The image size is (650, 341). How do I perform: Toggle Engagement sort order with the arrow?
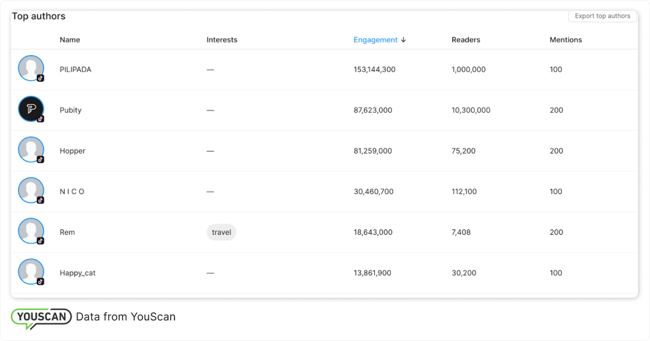tap(404, 40)
